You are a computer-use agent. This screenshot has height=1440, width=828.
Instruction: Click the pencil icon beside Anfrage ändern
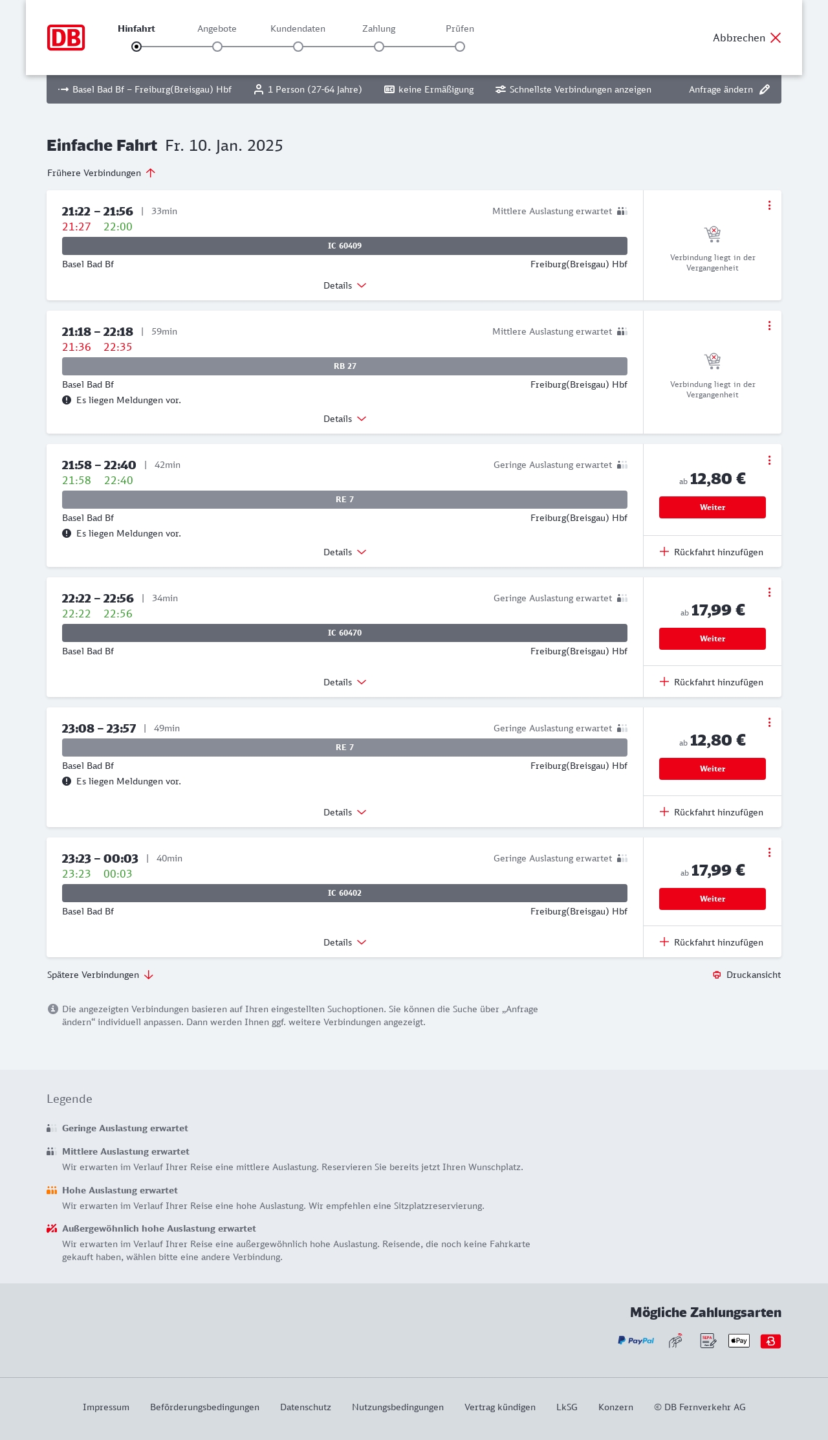click(x=765, y=89)
